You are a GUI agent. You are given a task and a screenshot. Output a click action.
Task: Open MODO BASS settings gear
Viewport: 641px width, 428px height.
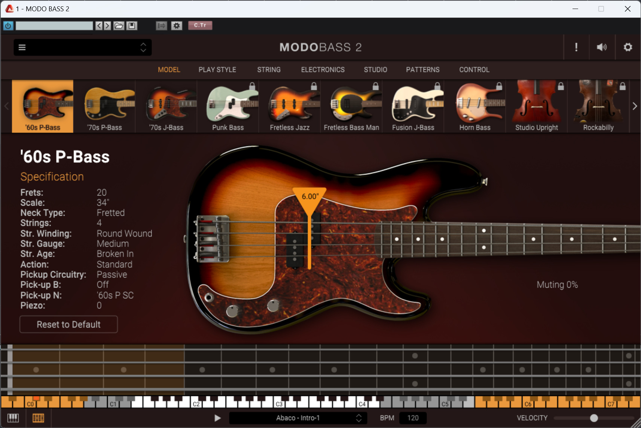pos(628,47)
